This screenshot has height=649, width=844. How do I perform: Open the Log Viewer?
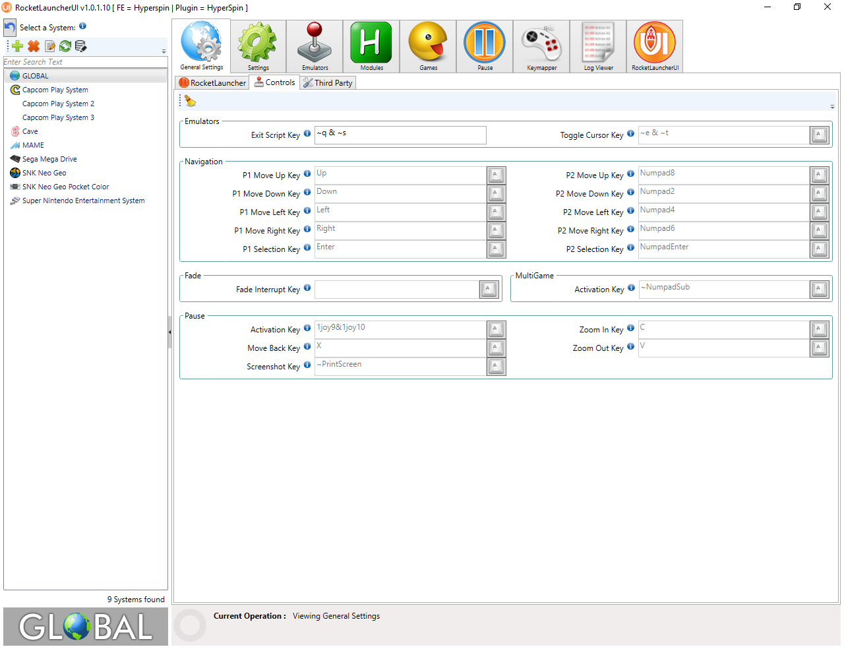click(x=598, y=46)
